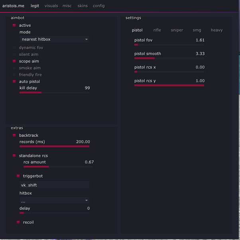
Task: Click the vk_shift key bind field
Action: (54, 185)
